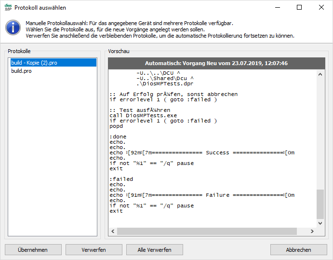Click the echo Failure line in preview
Viewport: 333px width, 260px height.
point(202,195)
